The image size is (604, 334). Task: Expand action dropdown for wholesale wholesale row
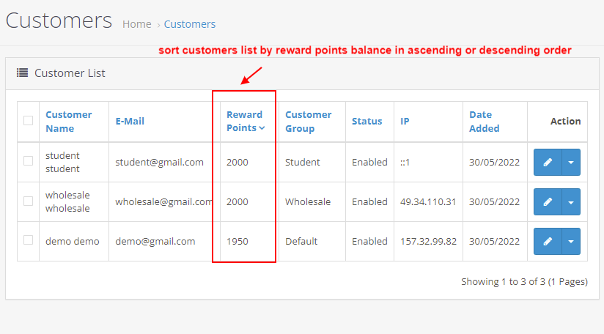tap(571, 202)
